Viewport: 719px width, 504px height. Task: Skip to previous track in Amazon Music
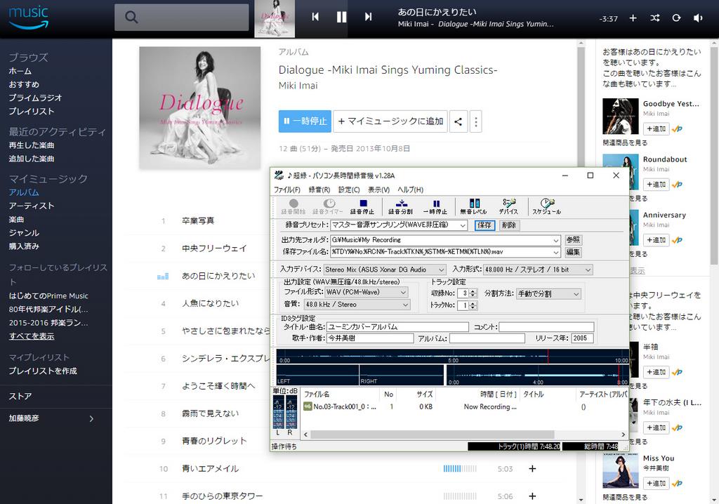[315, 17]
